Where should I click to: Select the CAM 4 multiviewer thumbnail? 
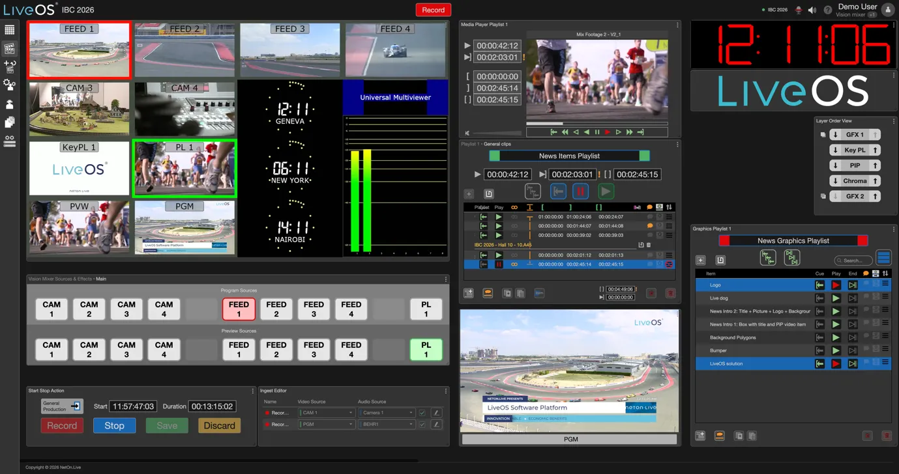tap(184, 109)
